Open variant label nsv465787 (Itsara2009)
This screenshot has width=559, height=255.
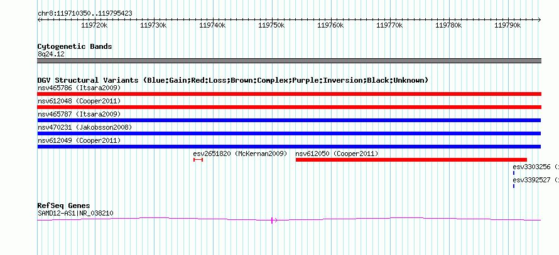click(x=79, y=114)
